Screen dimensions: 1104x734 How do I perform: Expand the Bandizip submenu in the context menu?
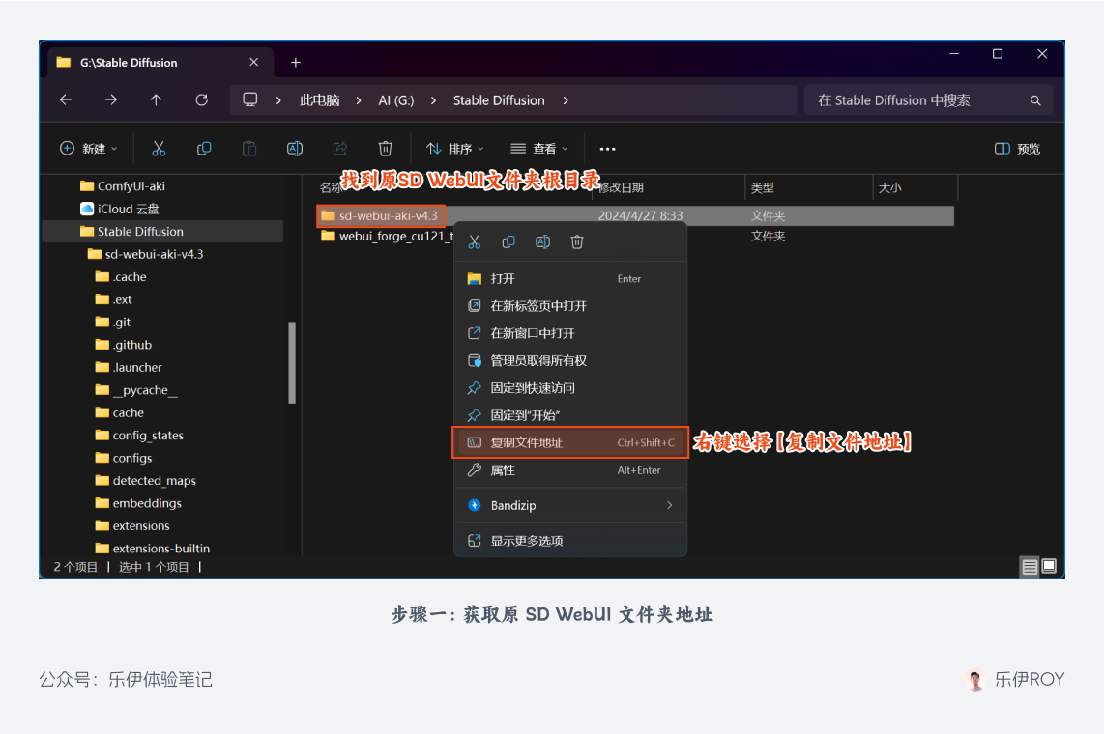570,505
